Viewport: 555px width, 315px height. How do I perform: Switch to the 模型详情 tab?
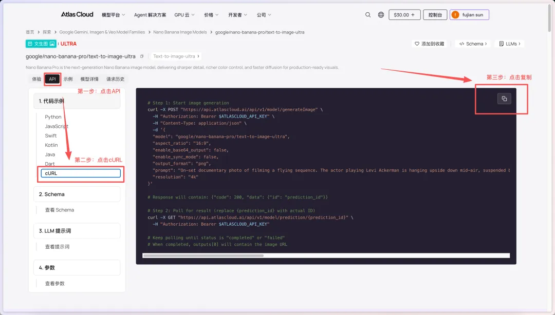[89, 79]
